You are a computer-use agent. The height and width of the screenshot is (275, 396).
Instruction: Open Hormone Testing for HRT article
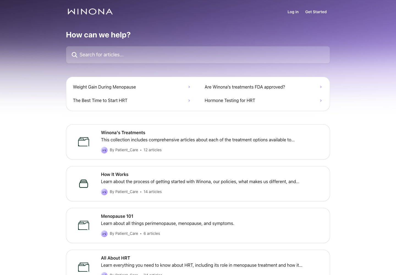point(264,101)
